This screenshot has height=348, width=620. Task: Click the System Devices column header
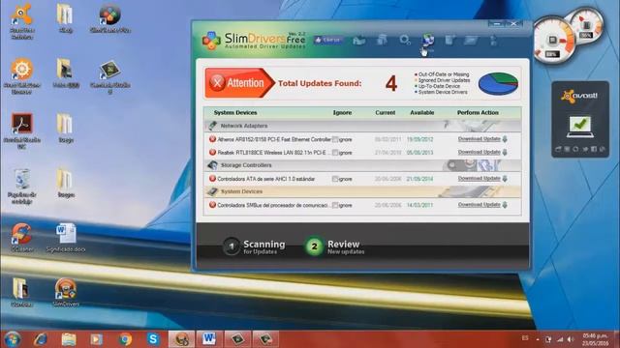tap(235, 113)
